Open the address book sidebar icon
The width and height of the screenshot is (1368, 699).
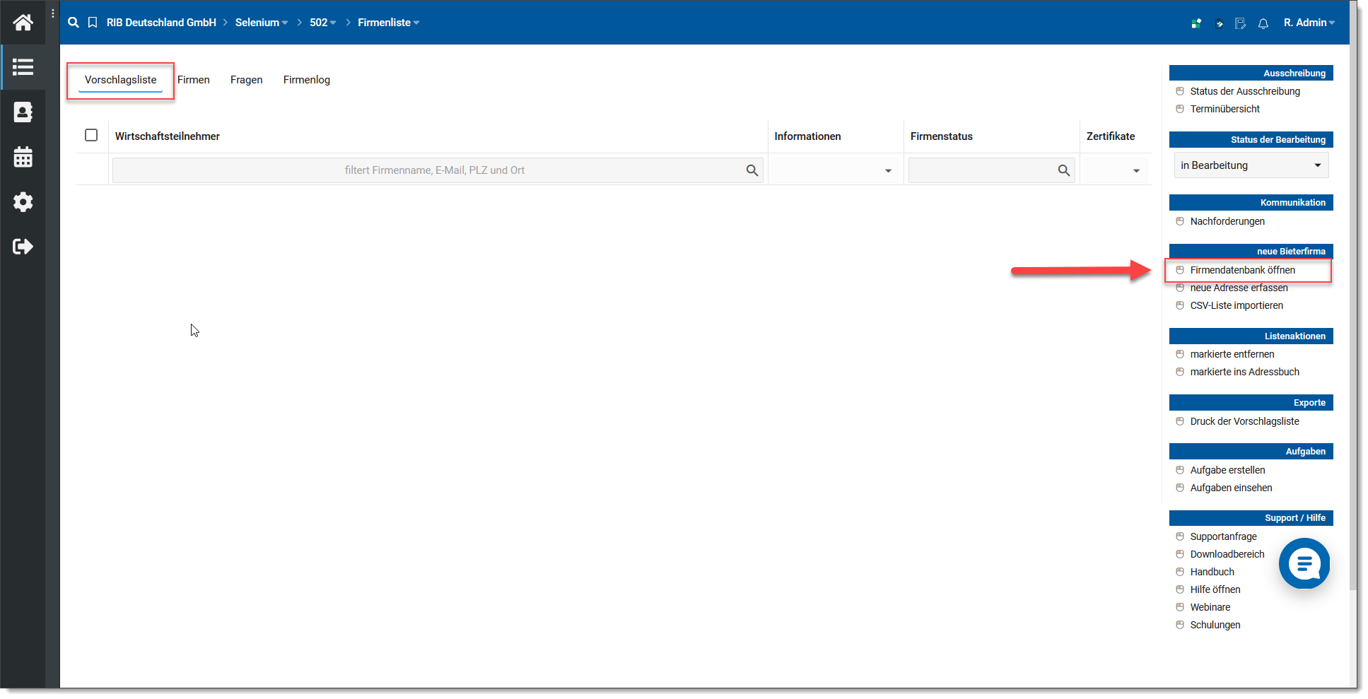coord(23,112)
